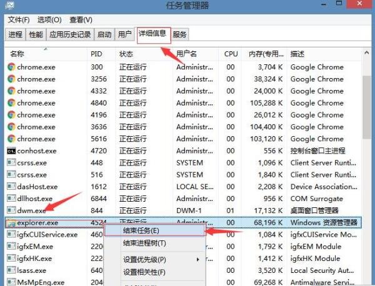375x286 pixels.
Task: Choose 结束任务(E) from context menu
Action: tap(155, 230)
